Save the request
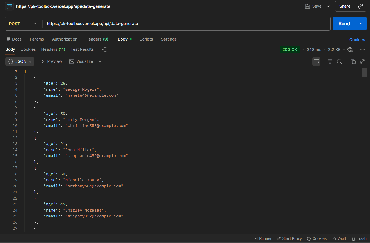The width and height of the screenshot is (370, 243). point(313,6)
